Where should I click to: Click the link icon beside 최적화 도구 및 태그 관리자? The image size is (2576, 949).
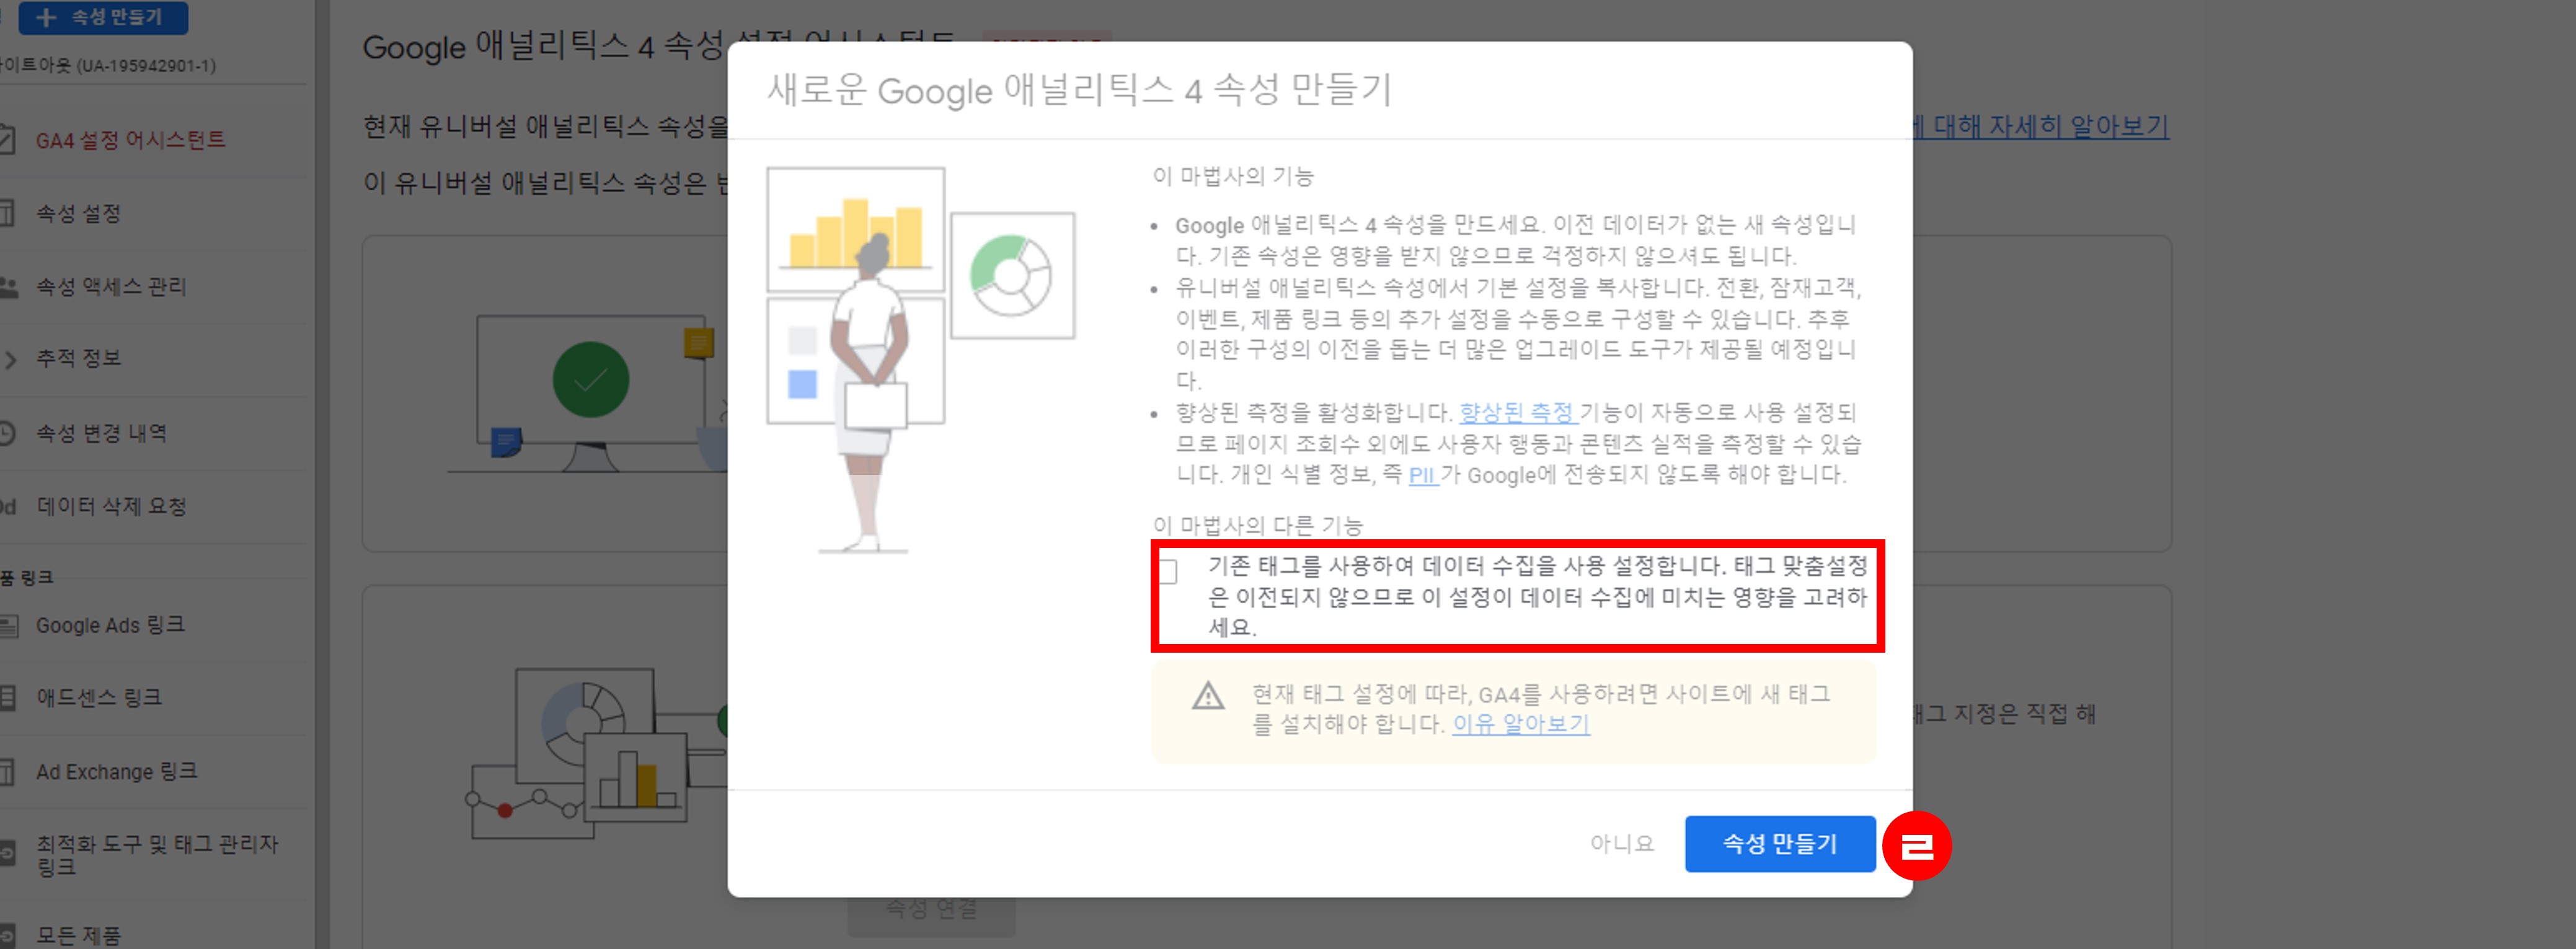pyautogui.click(x=7, y=853)
